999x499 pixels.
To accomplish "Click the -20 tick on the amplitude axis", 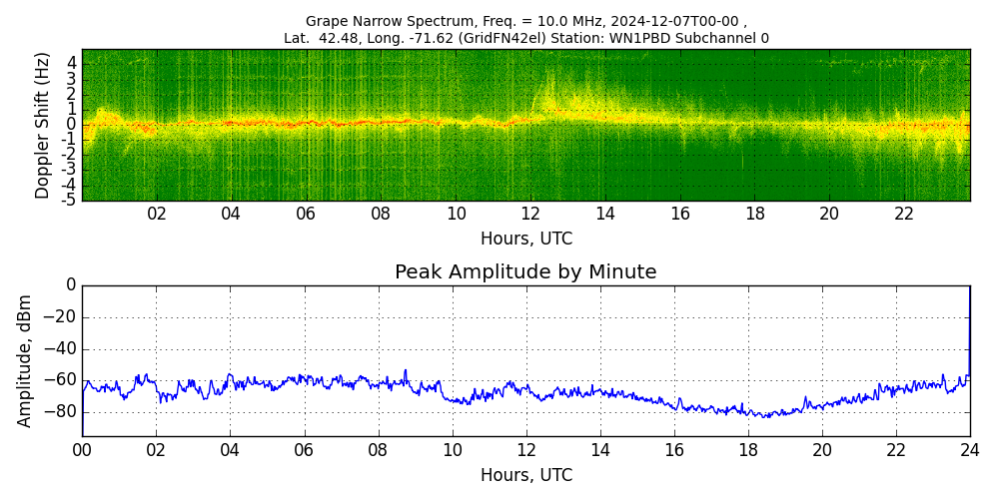I will click(61, 318).
